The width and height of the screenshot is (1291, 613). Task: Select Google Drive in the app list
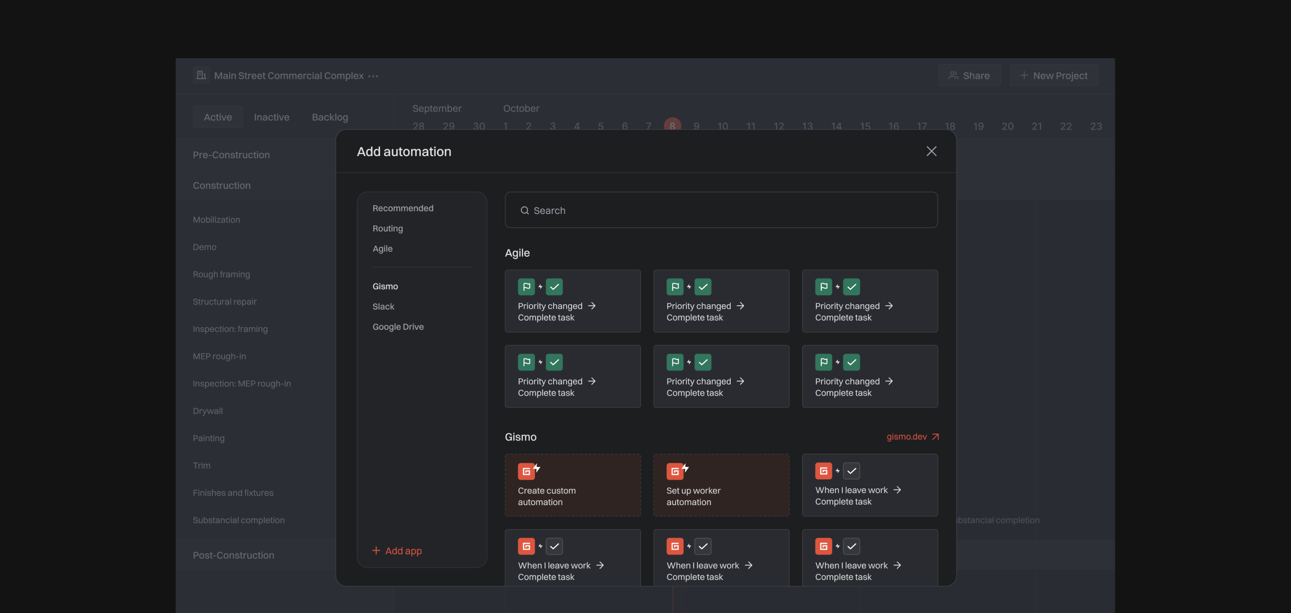pyautogui.click(x=398, y=327)
